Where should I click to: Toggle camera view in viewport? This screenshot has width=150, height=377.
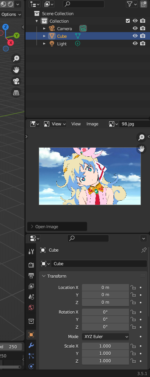[x=16, y=81]
